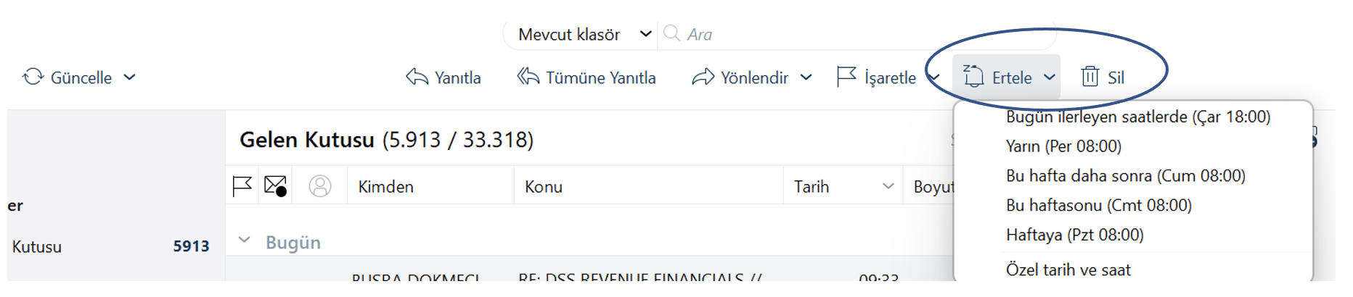Click the Yönlendir forward arrow icon

[x=703, y=77]
